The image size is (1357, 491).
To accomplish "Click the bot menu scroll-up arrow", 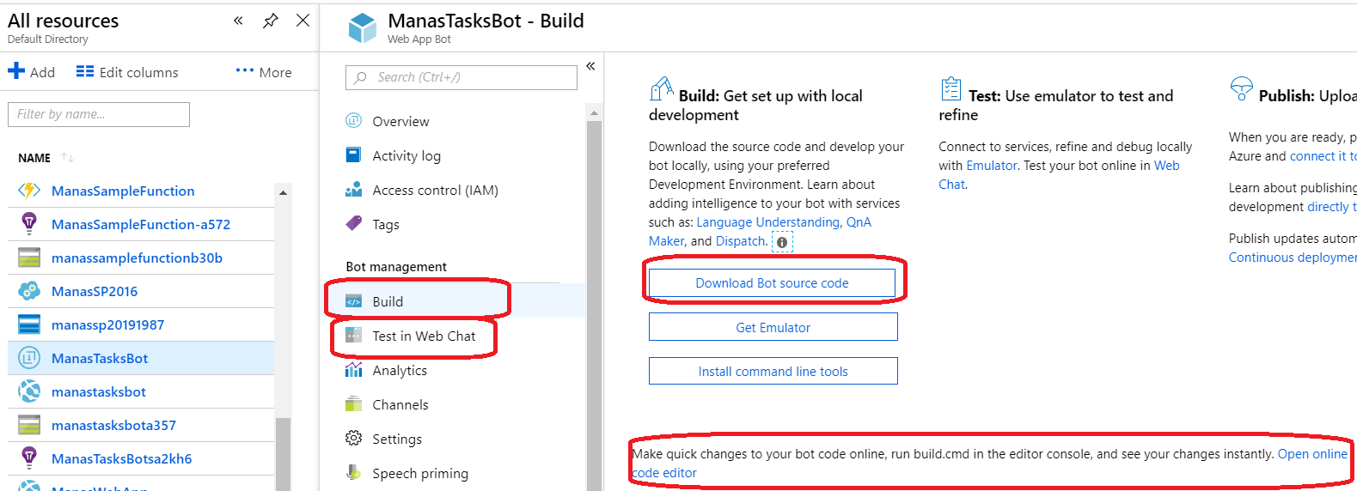I will point(594,112).
